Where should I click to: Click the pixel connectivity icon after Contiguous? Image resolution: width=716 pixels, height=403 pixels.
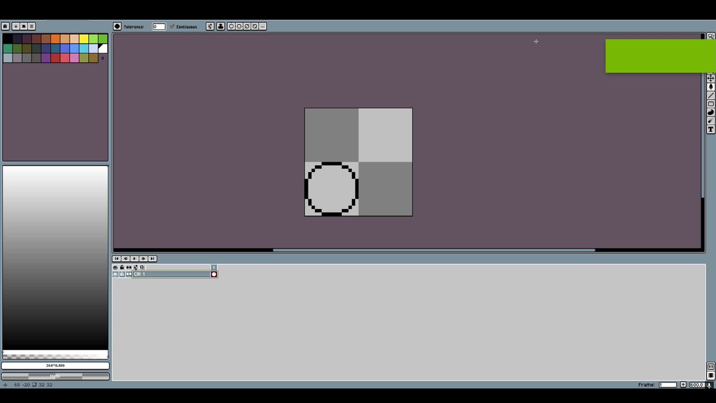click(210, 26)
